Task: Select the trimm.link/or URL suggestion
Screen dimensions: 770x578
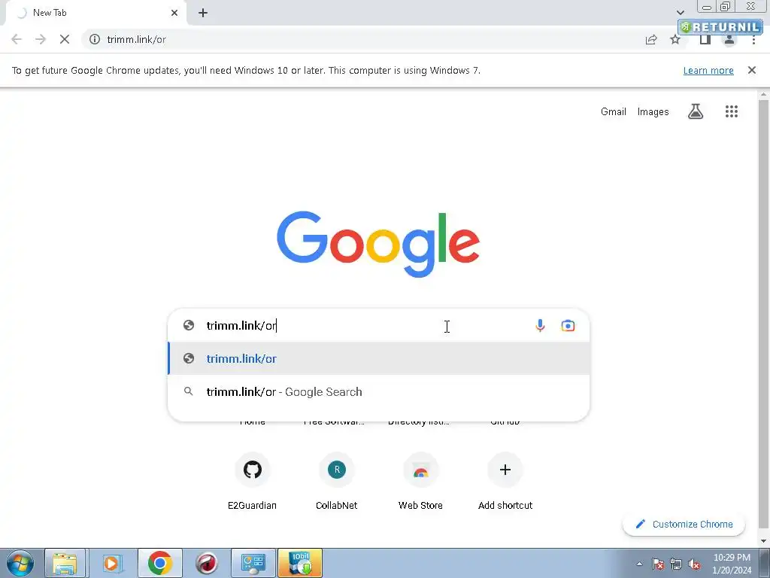Action: pos(379,358)
